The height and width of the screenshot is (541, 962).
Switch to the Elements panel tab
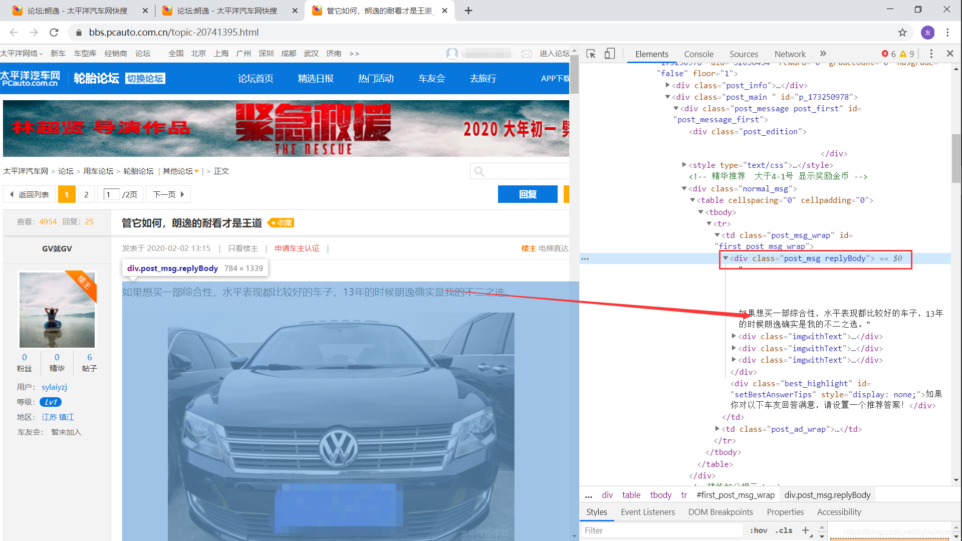652,54
